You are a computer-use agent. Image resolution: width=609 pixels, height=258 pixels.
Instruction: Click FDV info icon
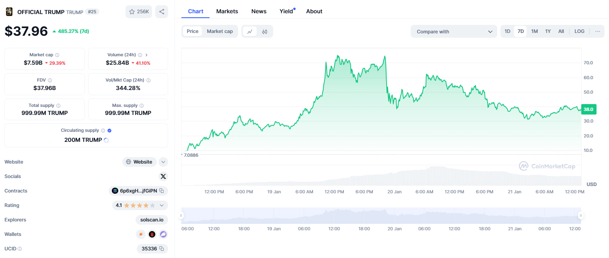click(x=50, y=80)
